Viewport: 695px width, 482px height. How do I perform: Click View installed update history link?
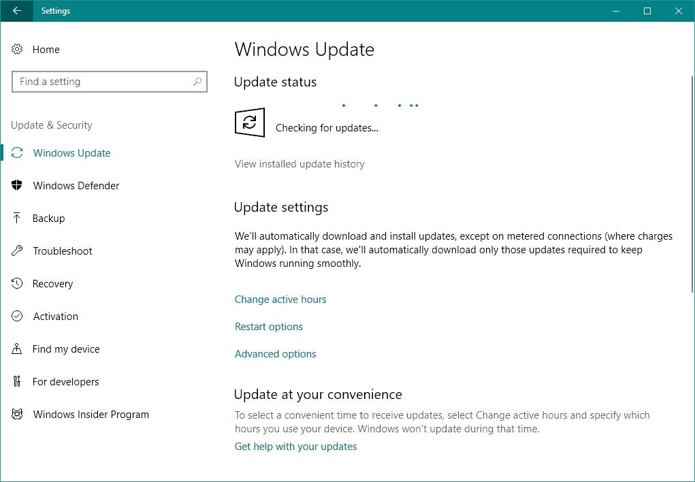coord(300,164)
